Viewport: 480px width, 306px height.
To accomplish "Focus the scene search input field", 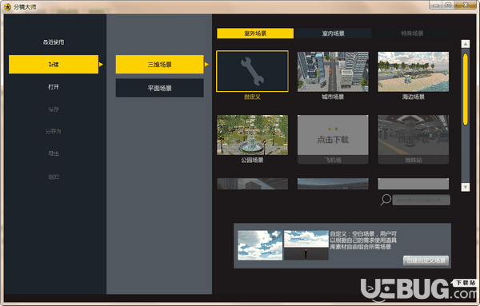I will (x=422, y=201).
